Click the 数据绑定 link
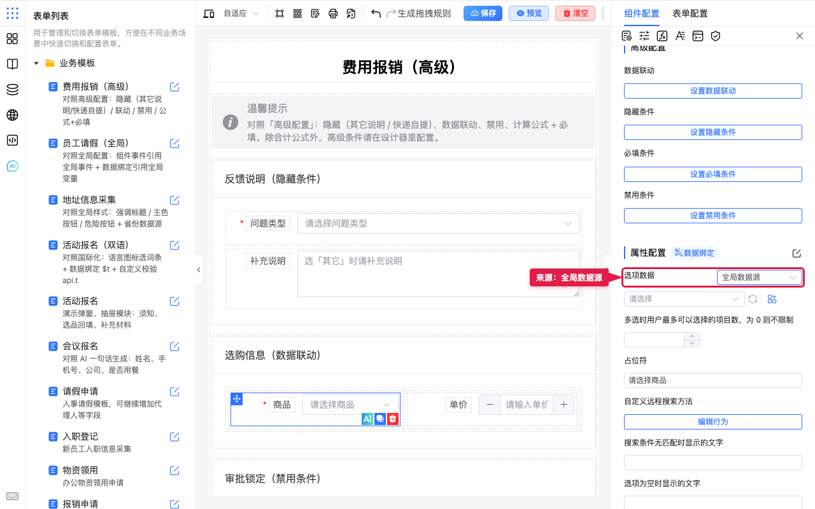This screenshot has width=815, height=509. click(x=694, y=253)
